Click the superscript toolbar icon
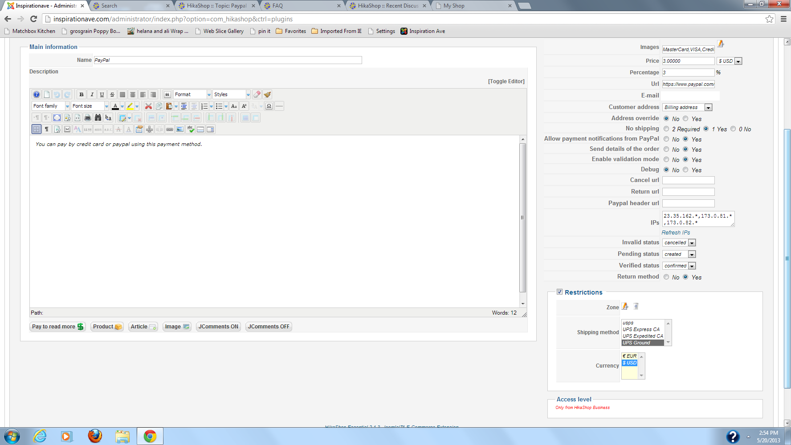Image resolution: width=791 pixels, height=445 pixels. coord(244,106)
